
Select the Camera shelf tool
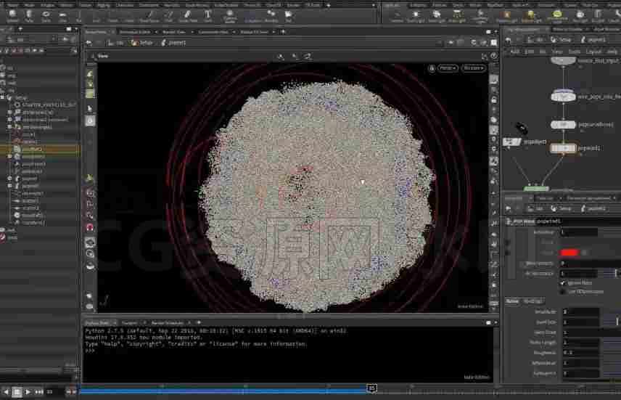pyautogui.click(x=396, y=15)
